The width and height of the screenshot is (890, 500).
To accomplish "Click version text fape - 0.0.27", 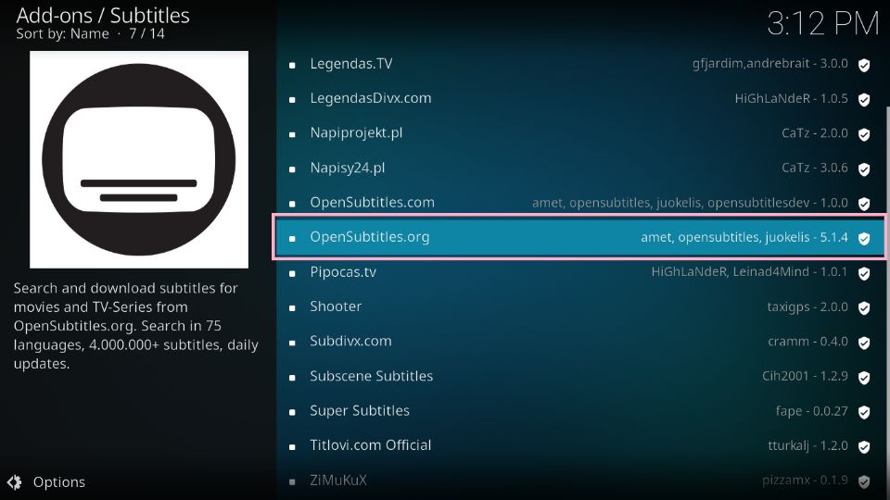I will coord(812,411).
